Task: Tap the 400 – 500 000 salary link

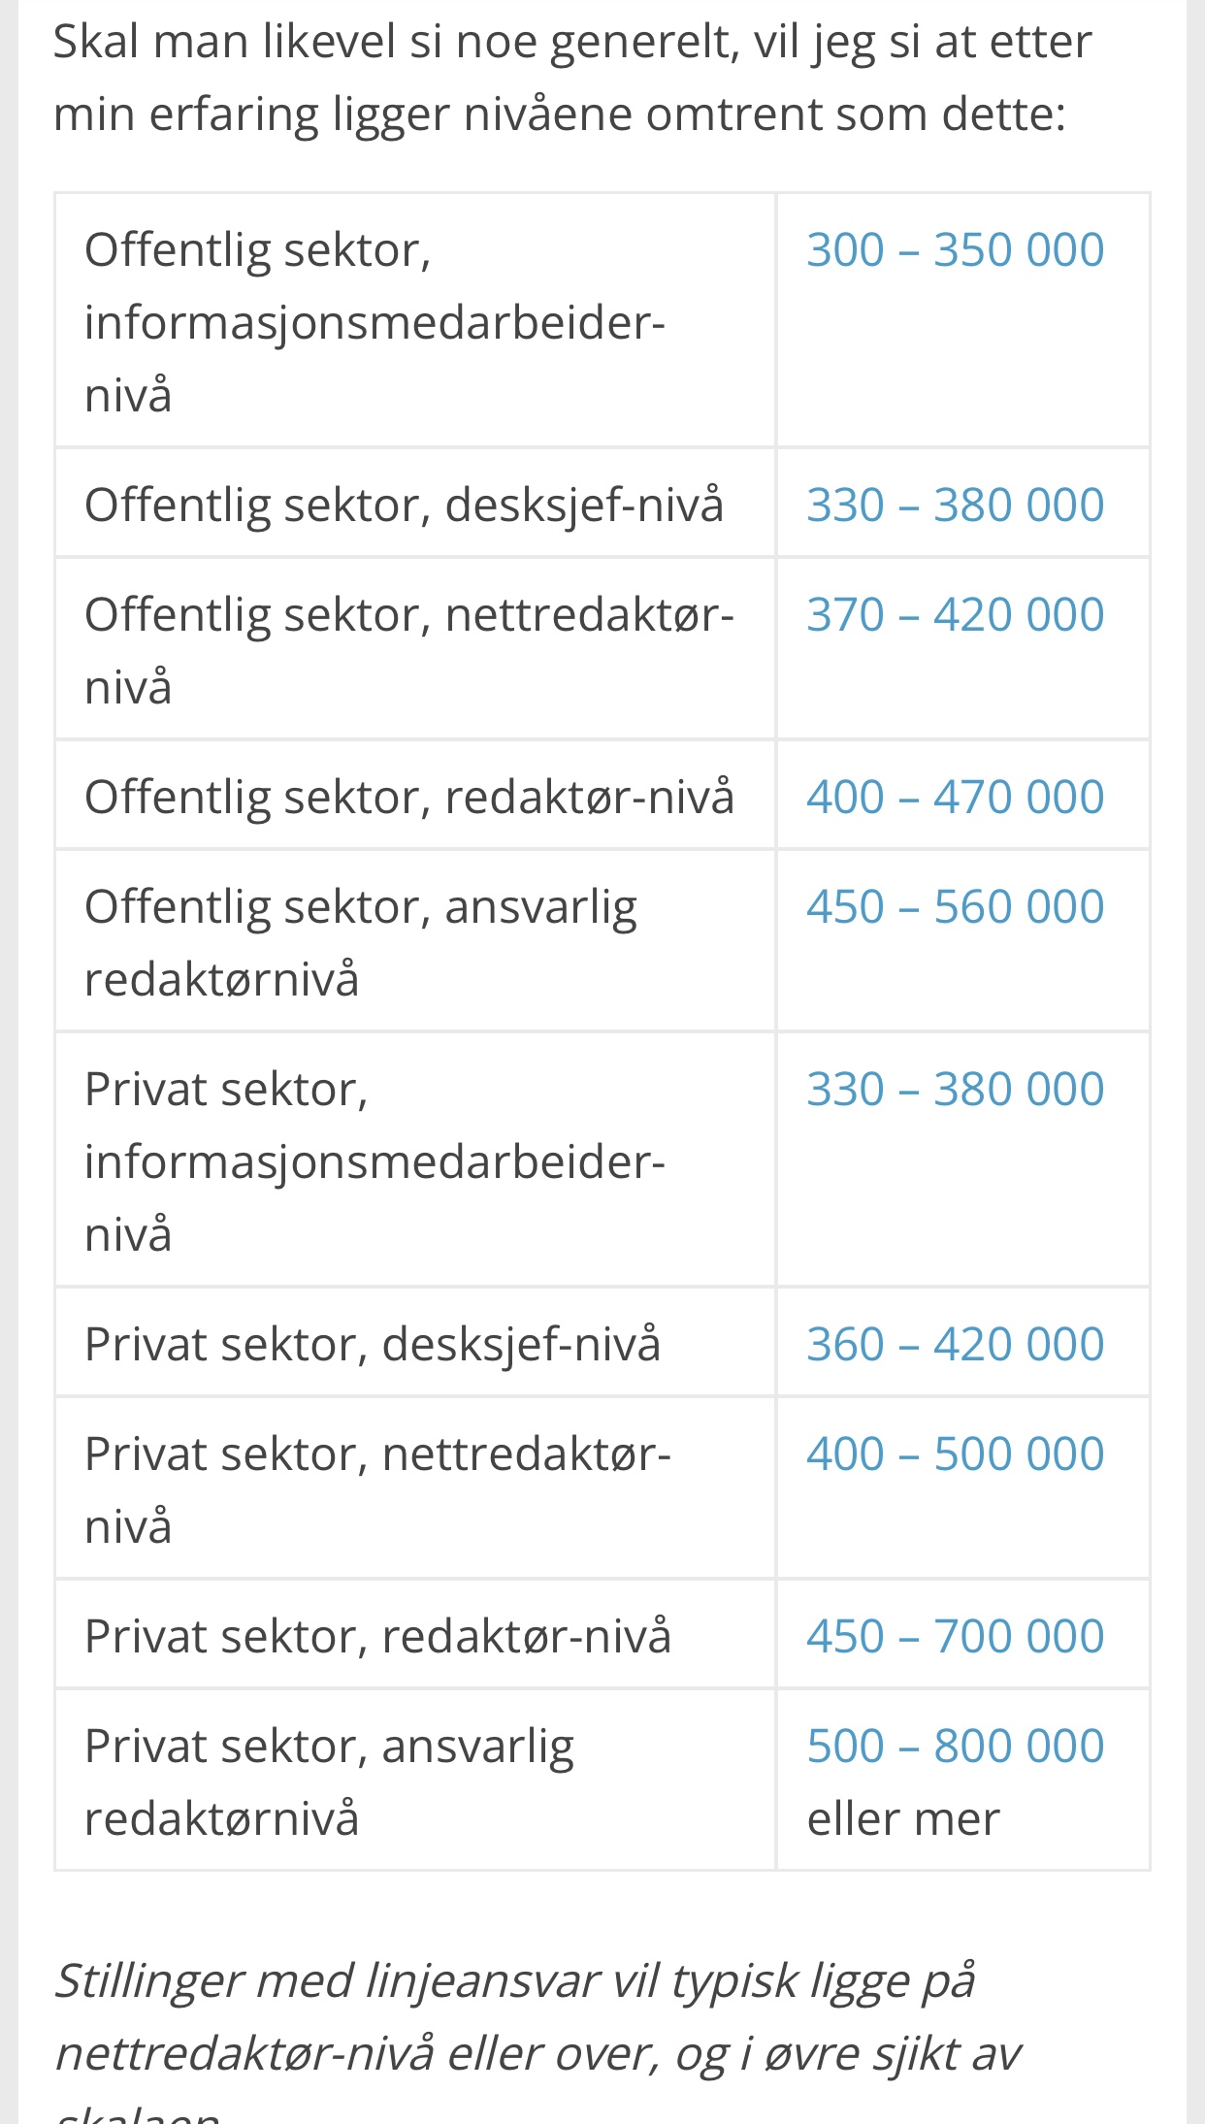Action: pyautogui.click(x=955, y=1454)
